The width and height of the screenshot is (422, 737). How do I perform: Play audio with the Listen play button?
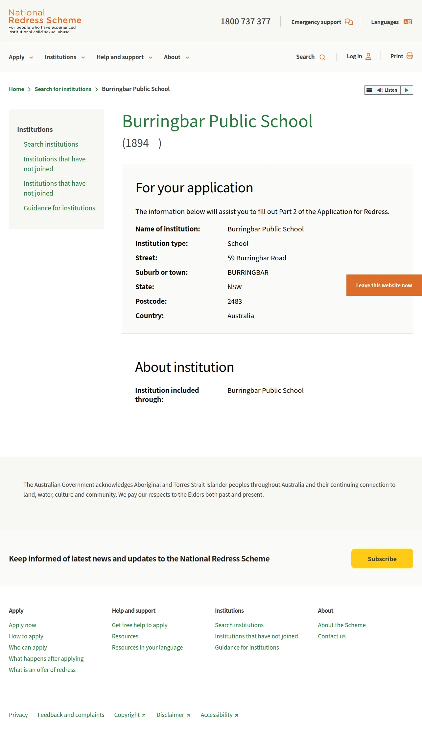click(x=407, y=90)
